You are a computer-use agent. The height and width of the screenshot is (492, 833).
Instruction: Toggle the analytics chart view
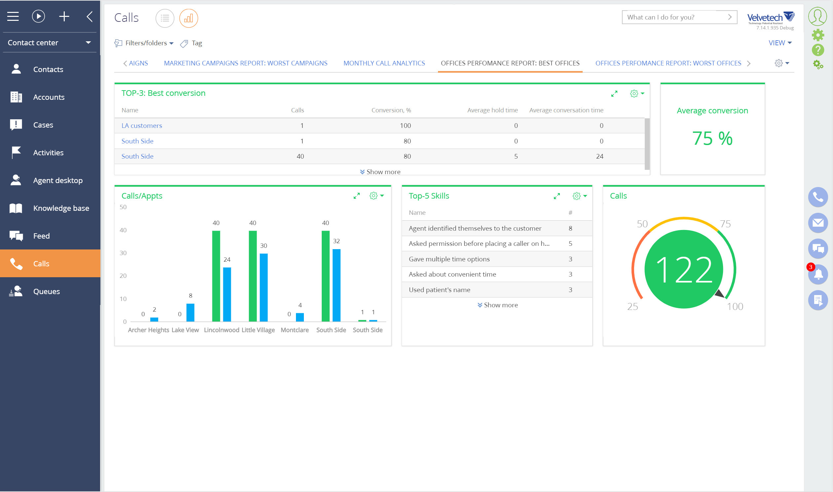(x=189, y=18)
